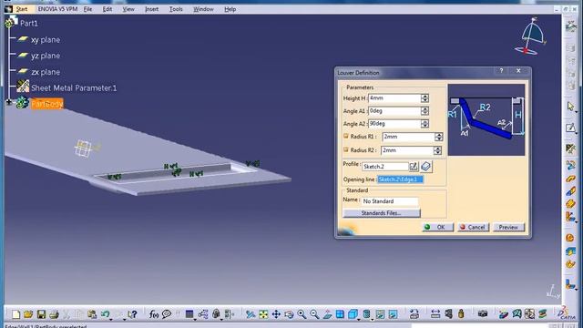The height and width of the screenshot is (328, 583).
Task: Open the File menu
Action: point(87,9)
